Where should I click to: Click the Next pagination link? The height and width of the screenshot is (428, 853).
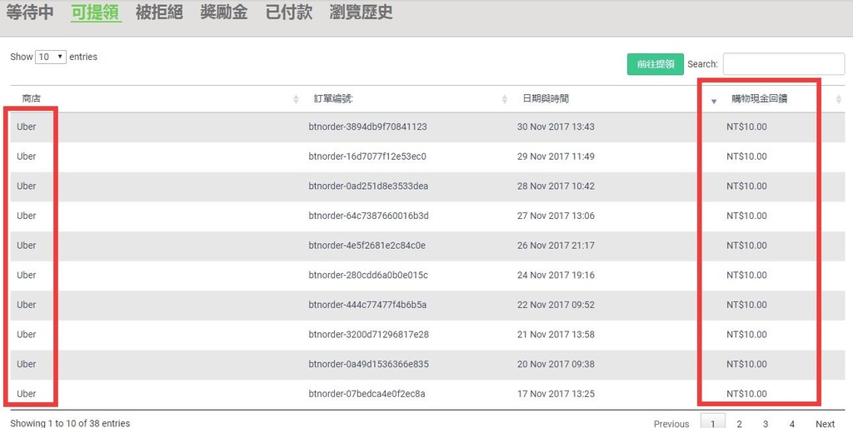pyautogui.click(x=825, y=424)
